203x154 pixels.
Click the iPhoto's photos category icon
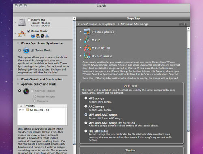coord(87,32)
